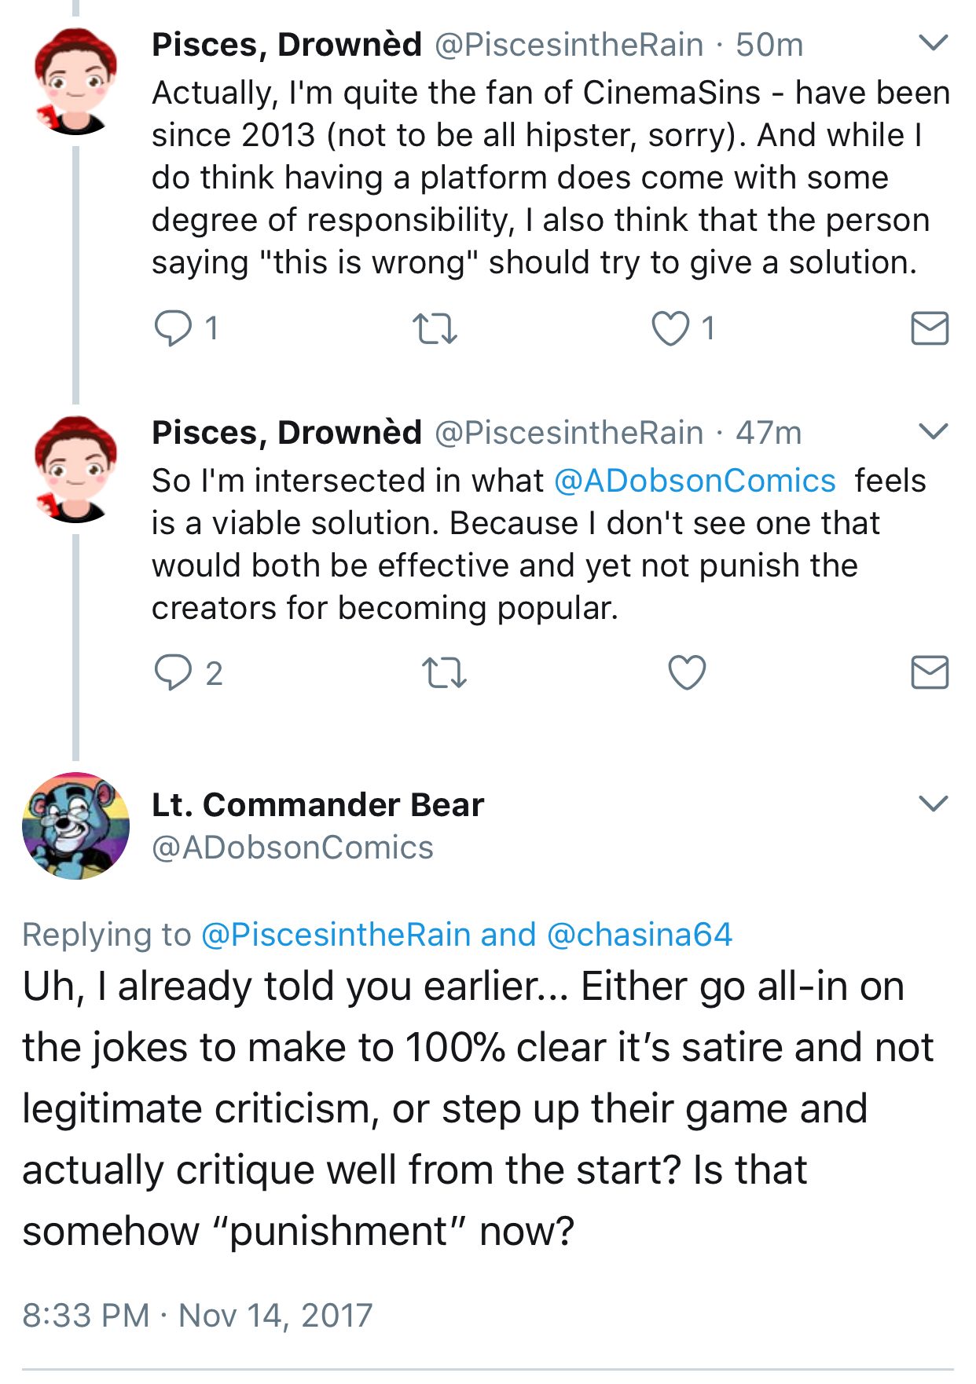The width and height of the screenshot is (976, 1384).
Task: Open @chasina64 in the Replying to line
Action: (639, 935)
